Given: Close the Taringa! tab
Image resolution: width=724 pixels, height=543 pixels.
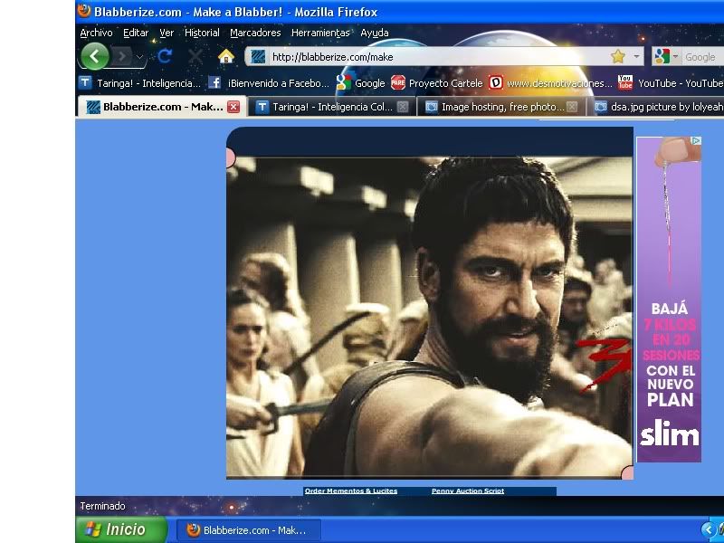Looking at the screenshot, I should (403, 107).
